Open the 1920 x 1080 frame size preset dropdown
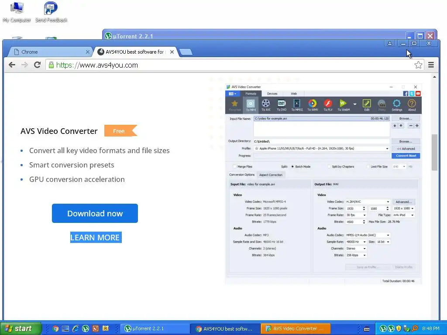This screenshot has width=447, height=335. [412, 209]
